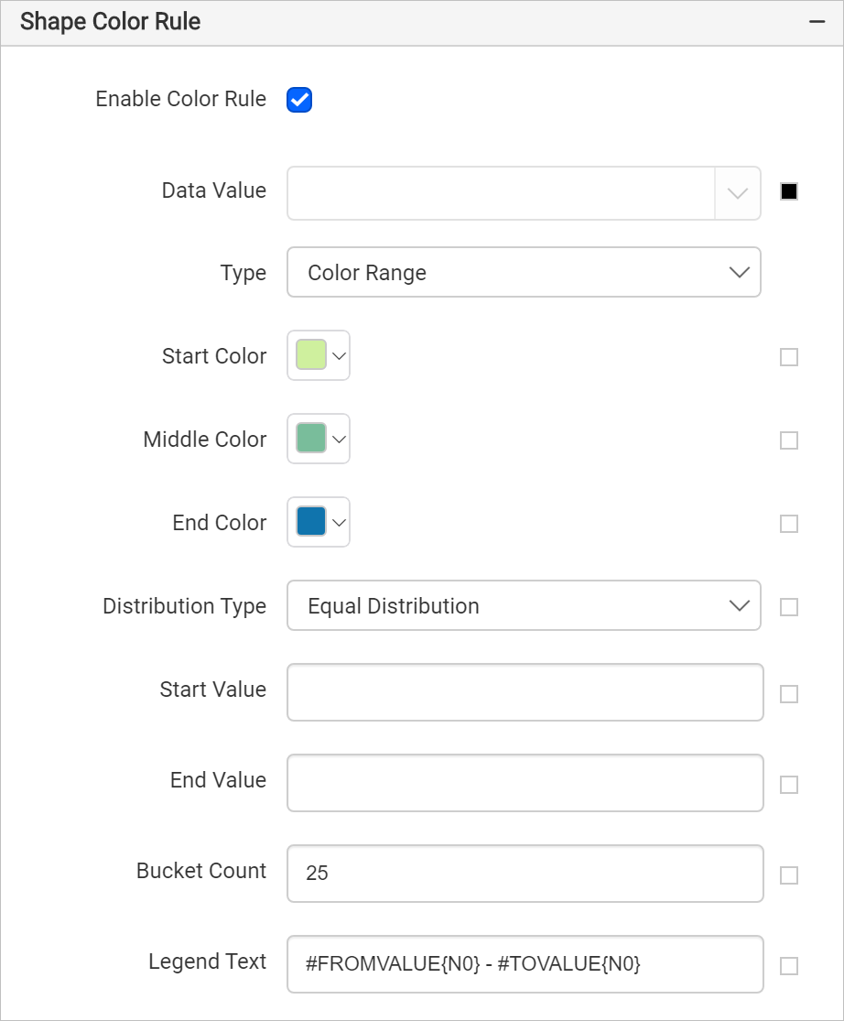
Task: Click the square icon beside Start Color
Action: 788,357
